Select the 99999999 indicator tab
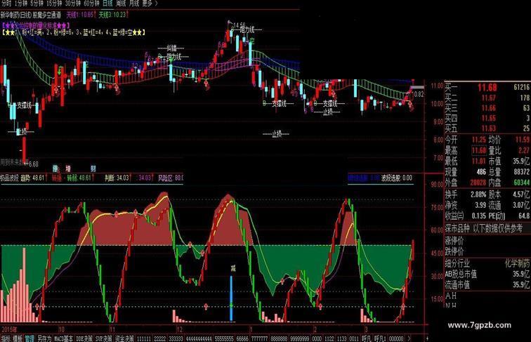Image resolution: width=531 pixels, height=342 pixels. coord(300,338)
